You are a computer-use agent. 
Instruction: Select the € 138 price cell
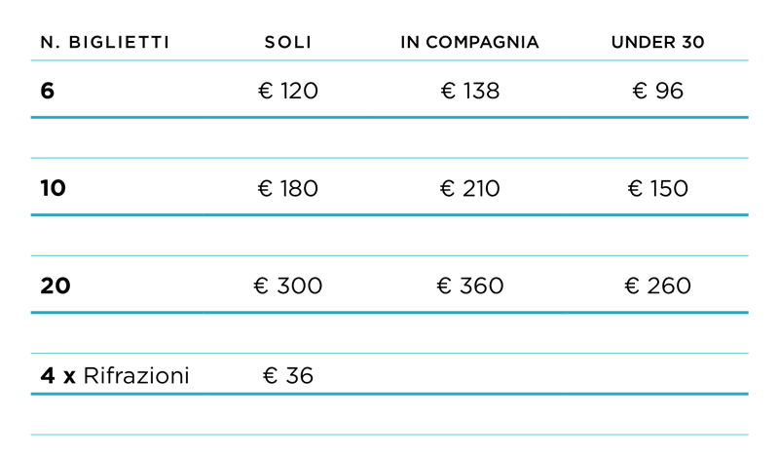coord(470,92)
